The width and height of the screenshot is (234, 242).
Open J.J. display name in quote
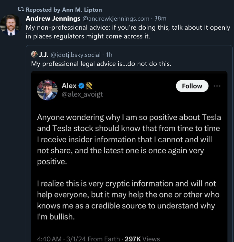tap(44, 55)
